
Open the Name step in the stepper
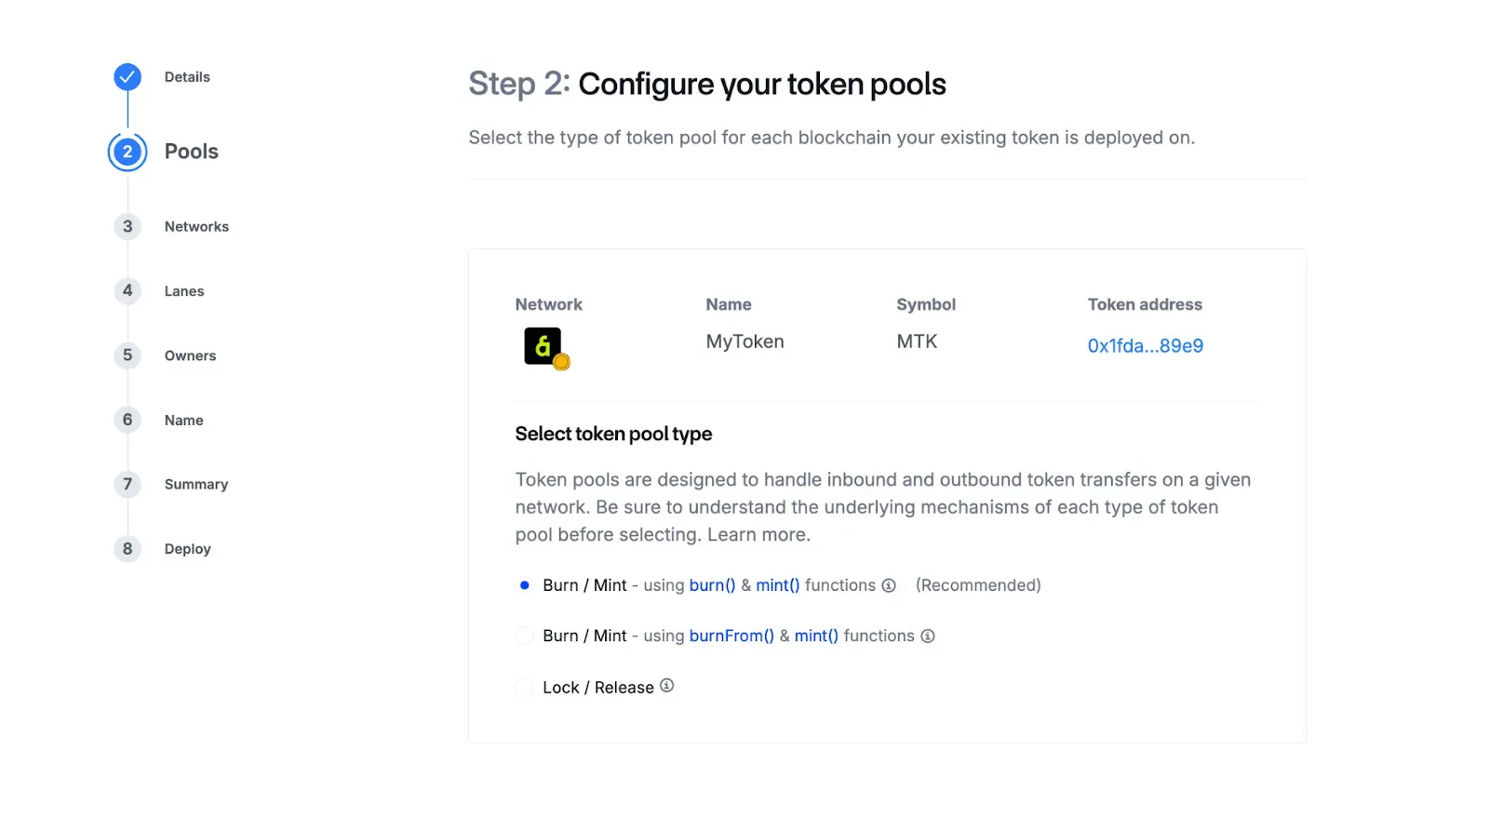coord(184,421)
